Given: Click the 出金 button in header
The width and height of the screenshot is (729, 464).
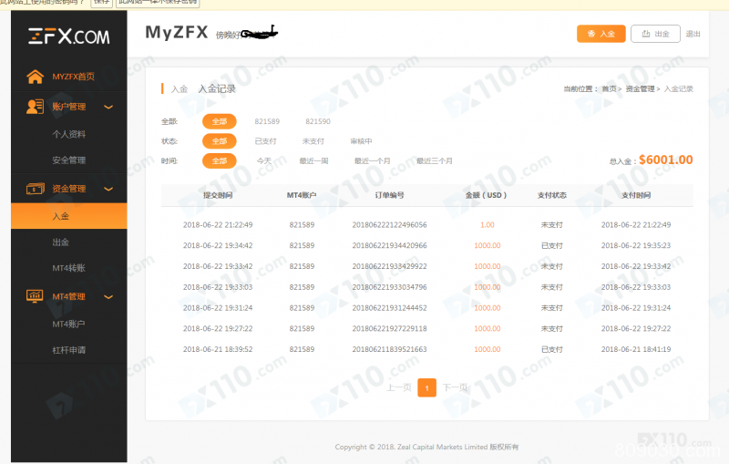Looking at the screenshot, I should coord(655,34).
